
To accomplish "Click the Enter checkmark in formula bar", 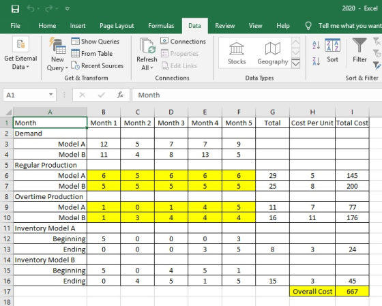I will (x=102, y=95).
